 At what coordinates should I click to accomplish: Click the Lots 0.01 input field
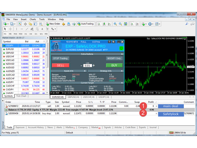(x=87, y=66)
